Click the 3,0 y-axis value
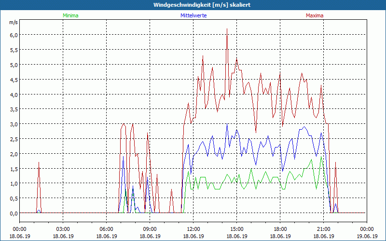The image size is (386, 241). 14,124
